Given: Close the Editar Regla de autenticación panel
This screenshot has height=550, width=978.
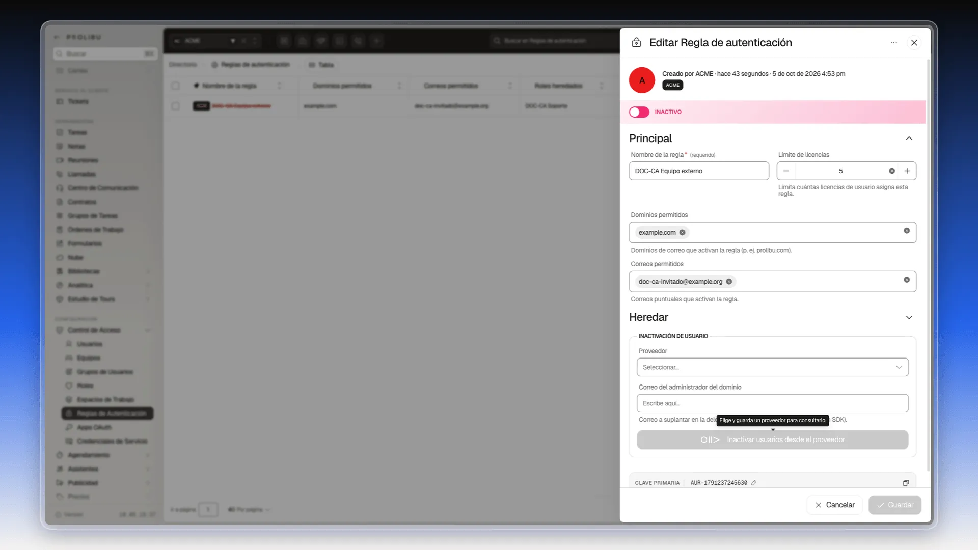Looking at the screenshot, I should (914, 43).
